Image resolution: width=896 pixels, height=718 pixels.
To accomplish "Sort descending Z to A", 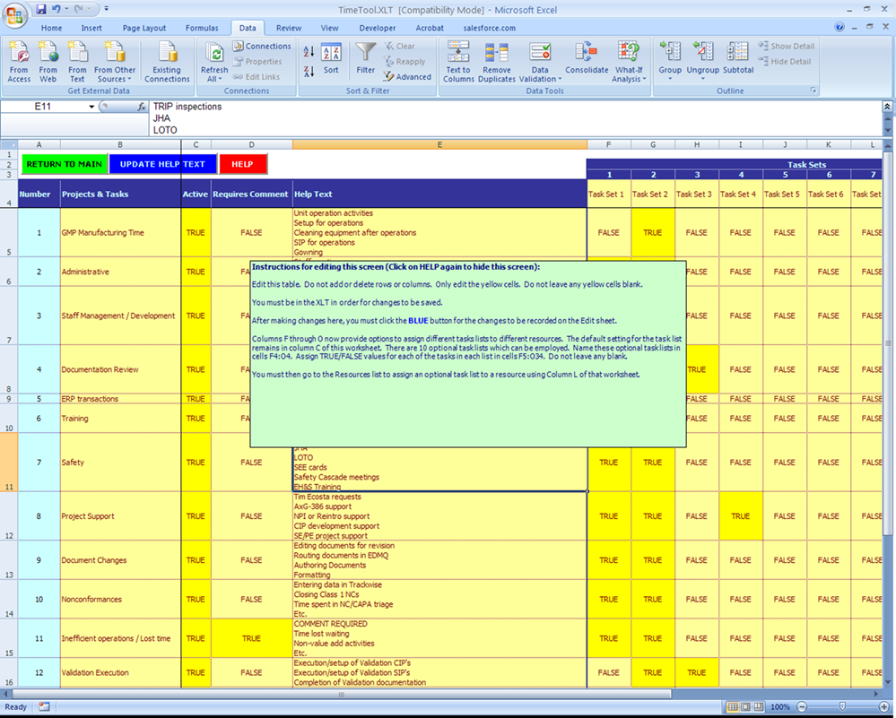I will tap(309, 72).
